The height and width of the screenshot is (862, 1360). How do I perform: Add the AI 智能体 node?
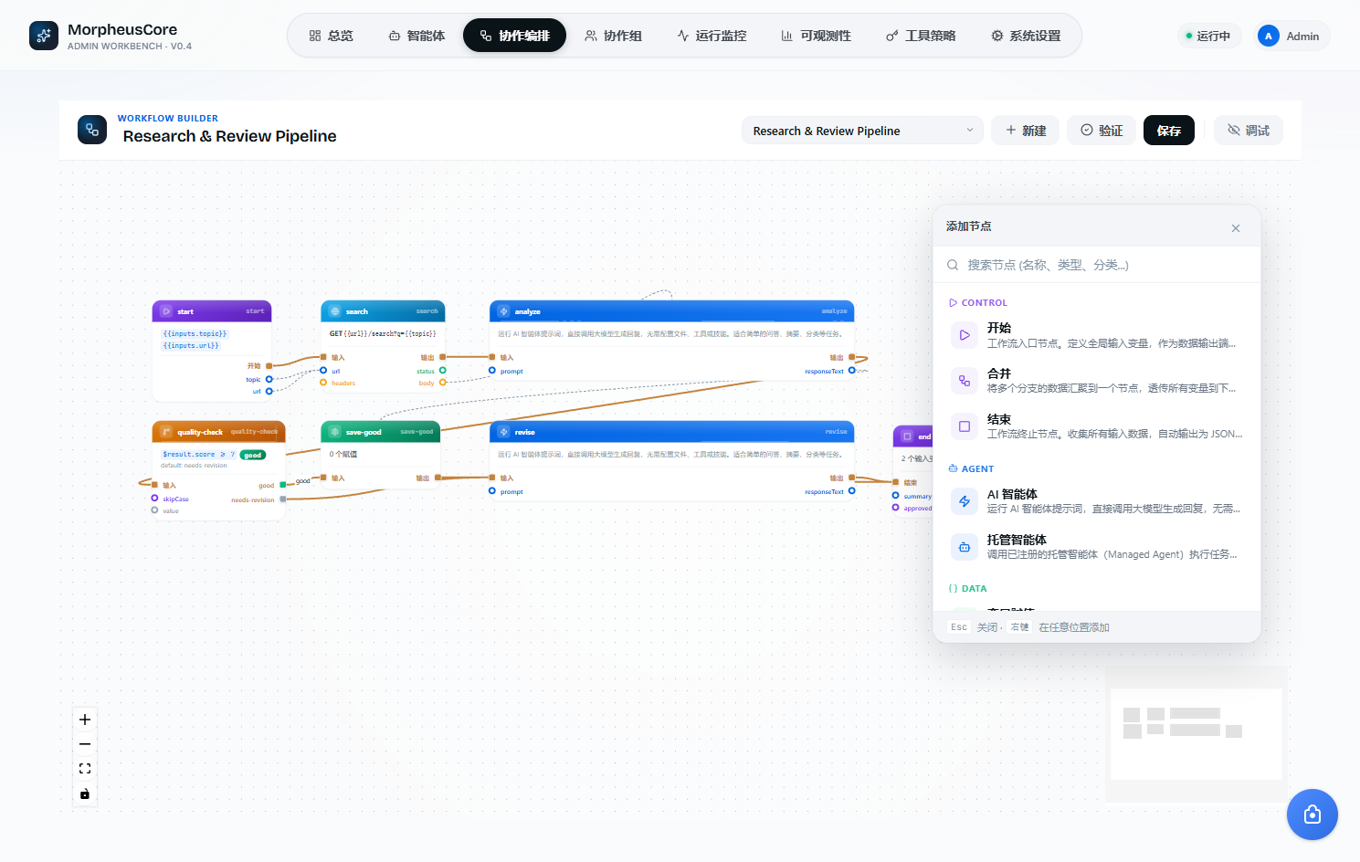pyautogui.click(x=1097, y=501)
